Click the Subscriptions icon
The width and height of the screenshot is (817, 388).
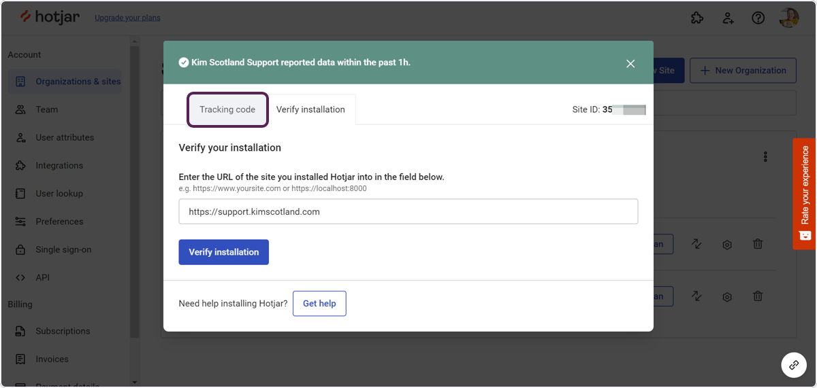coord(20,331)
